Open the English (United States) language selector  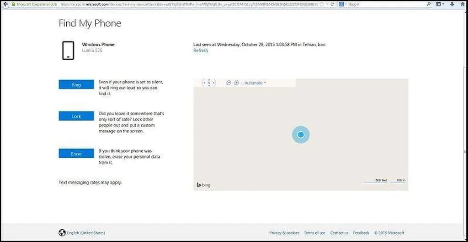86,233
